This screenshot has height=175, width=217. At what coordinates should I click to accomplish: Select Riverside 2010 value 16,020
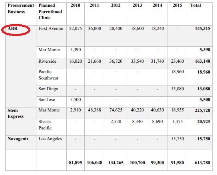[76, 61]
